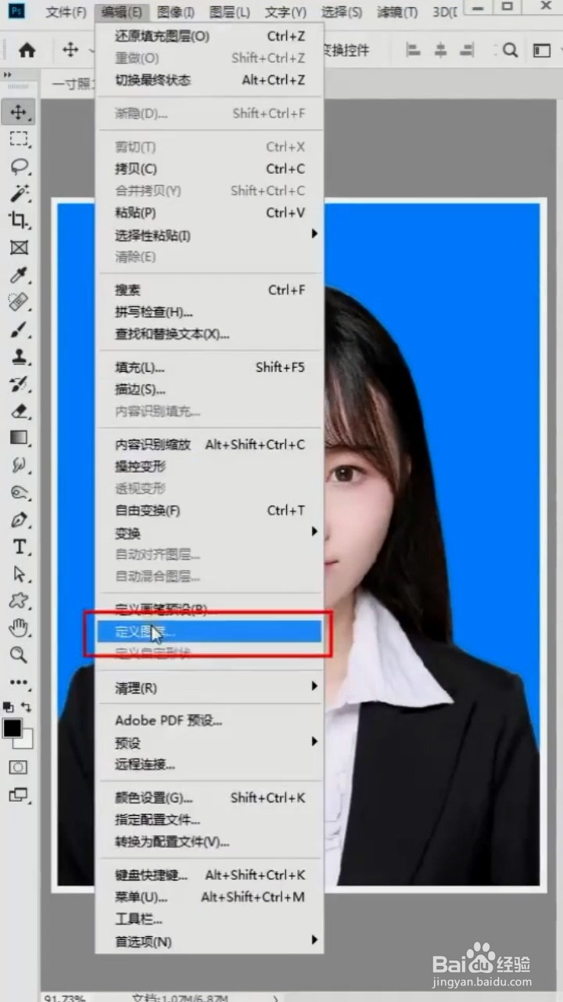Select the Brush tool
Screen dimensions: 563x1002
[19, 329]
